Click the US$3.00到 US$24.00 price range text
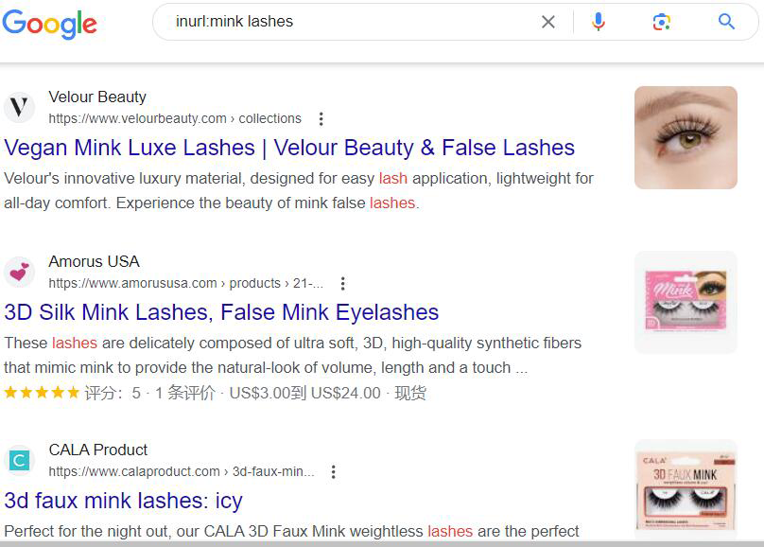 click(305, 393)
